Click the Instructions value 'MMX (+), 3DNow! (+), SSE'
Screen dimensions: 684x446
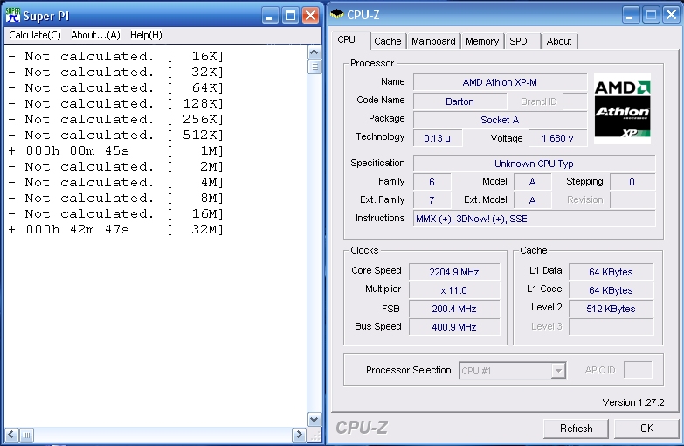point(534,219)
